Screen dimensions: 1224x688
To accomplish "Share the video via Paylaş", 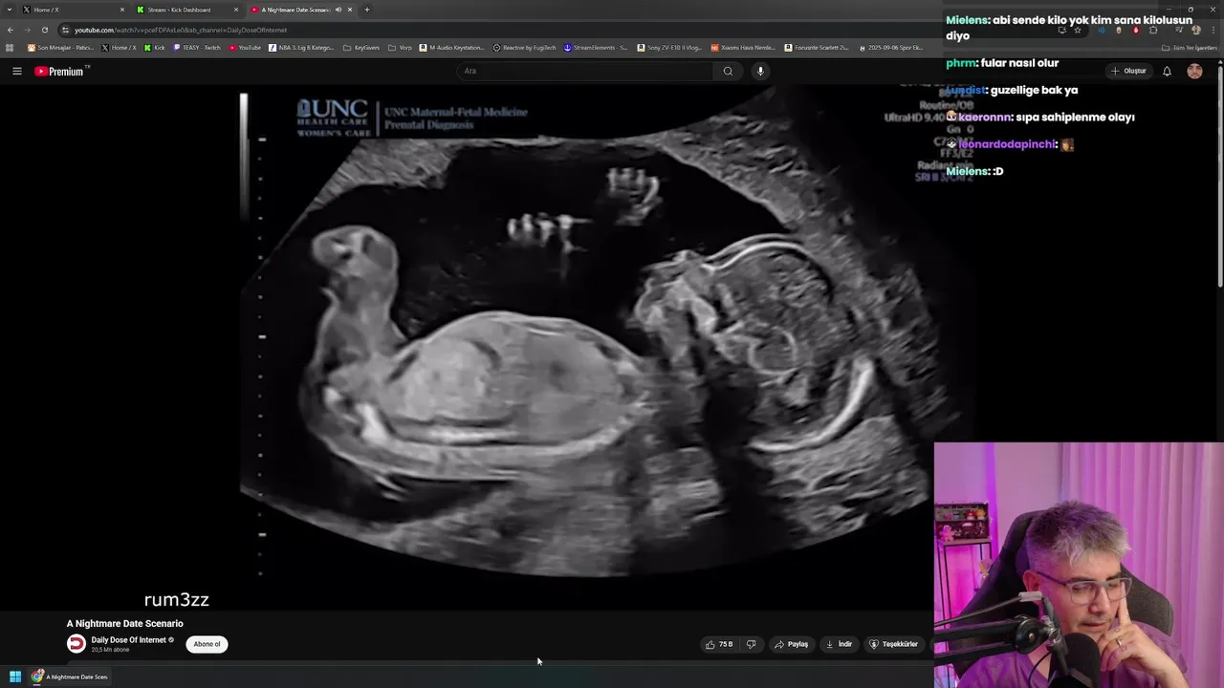I will [x=791, y=644].
